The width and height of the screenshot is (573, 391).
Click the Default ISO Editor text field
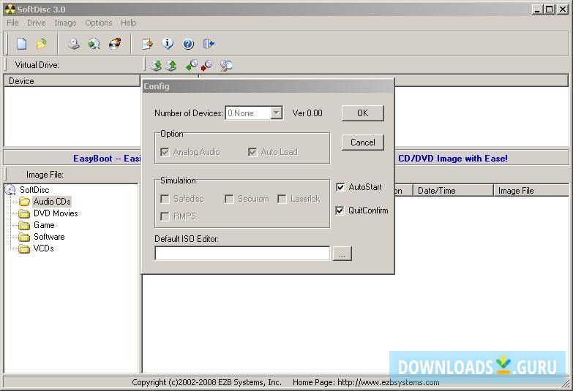242,254
